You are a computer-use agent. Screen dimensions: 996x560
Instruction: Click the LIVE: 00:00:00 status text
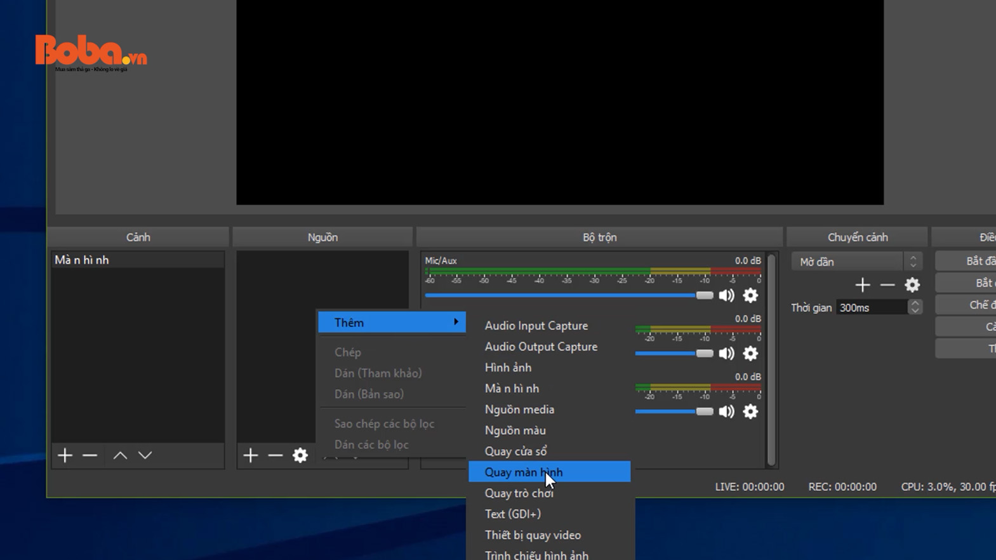[750, 487]
